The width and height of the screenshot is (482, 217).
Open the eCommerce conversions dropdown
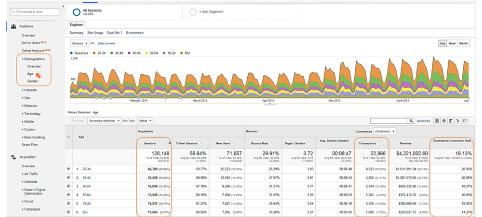click(385, 131)
